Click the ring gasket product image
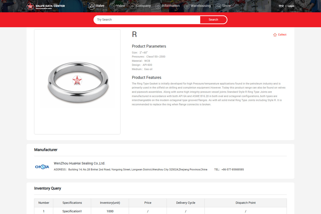This screenshot has width=321, height=214. pyautogui.click(x=77, y=81)
